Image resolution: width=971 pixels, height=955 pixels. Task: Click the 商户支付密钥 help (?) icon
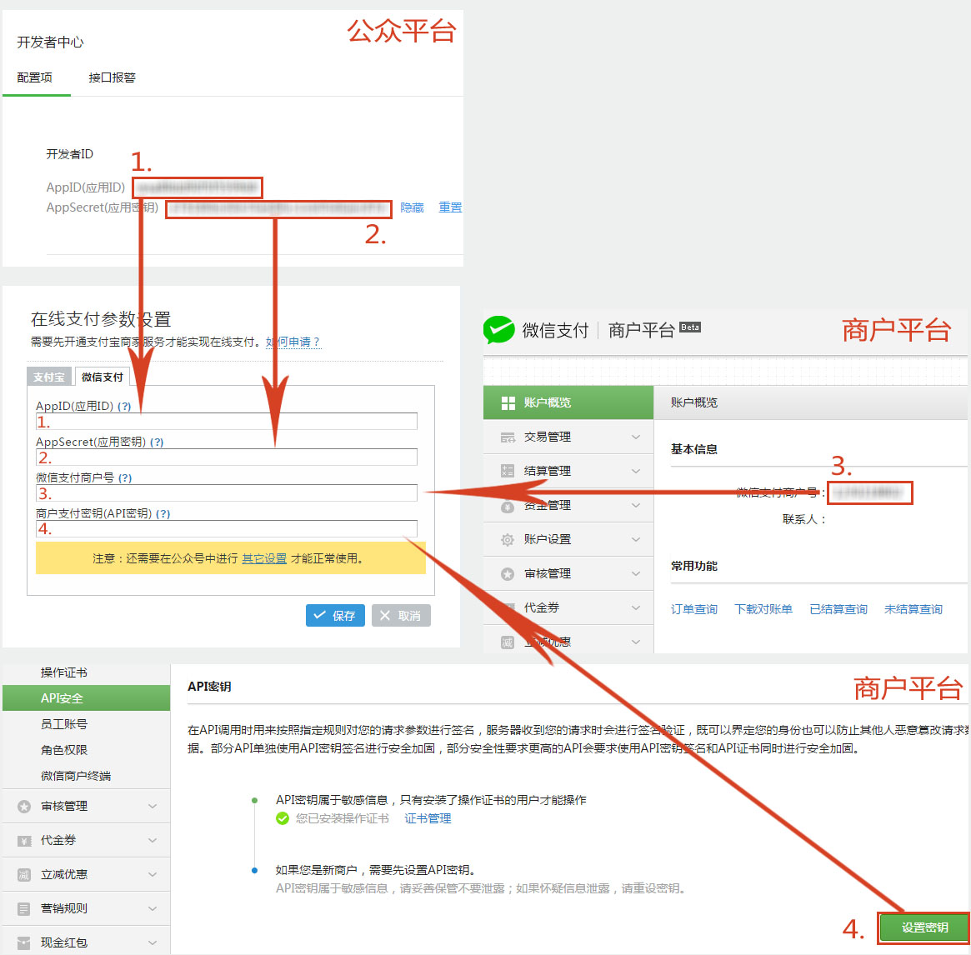163,514
